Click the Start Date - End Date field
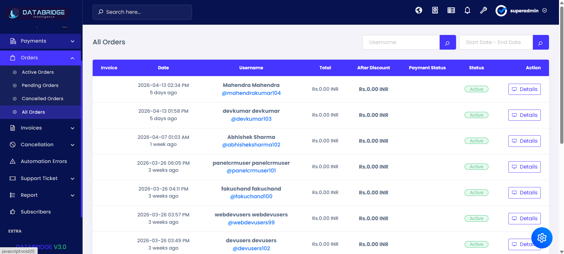This screenshot has width=564, height=254. point(496,42)
